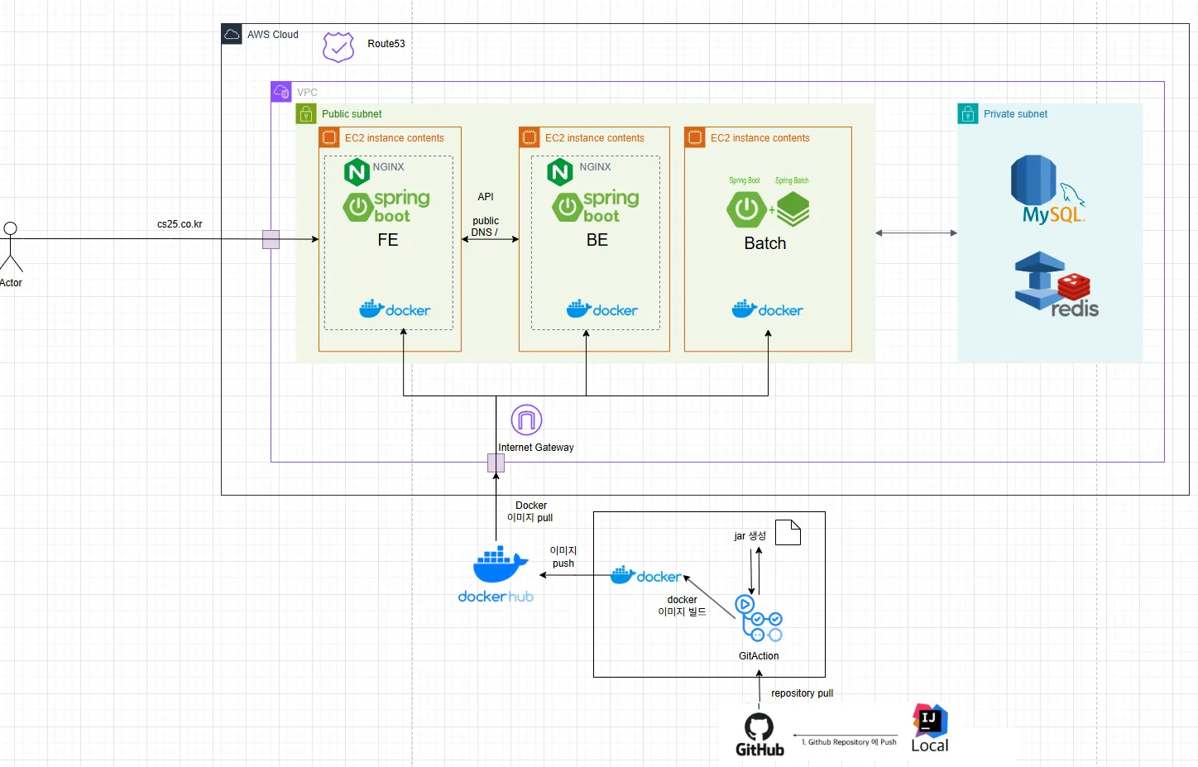Select the small 'Spring Boot' caption above Batch
The width and height of the screenshot is (1198, 767).
pos(745,180)
